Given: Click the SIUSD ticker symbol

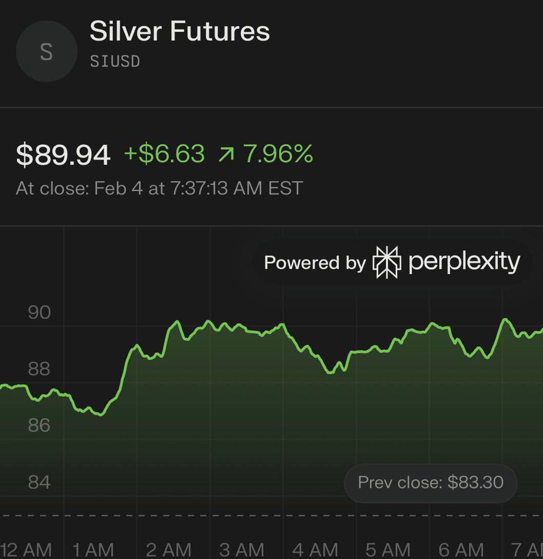Looking at the screenshot, I should pyautogui.click(x=115, y=62).
